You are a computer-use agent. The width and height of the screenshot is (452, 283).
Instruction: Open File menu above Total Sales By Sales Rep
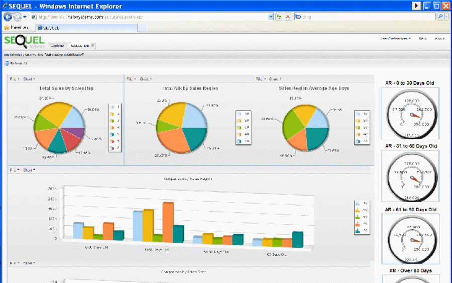(15, 79)
